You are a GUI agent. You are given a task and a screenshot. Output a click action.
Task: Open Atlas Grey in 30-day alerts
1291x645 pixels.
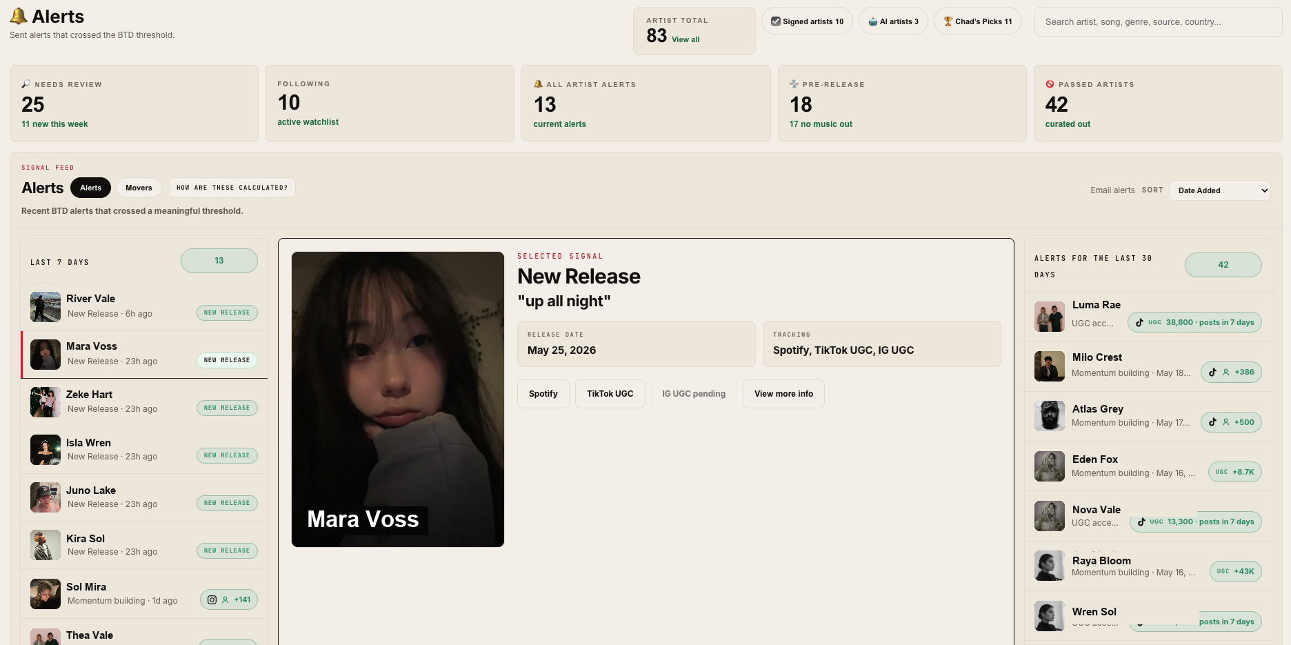[x=1148, y=417]
